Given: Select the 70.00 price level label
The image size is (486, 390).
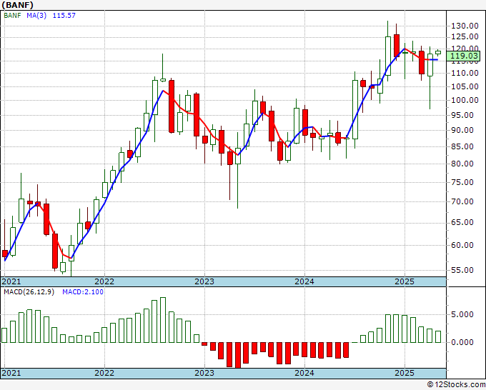Looking at the screenshot, I should 462,201.
